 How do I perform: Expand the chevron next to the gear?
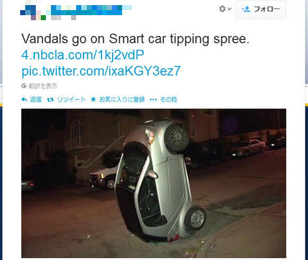(x=230, y=9)
